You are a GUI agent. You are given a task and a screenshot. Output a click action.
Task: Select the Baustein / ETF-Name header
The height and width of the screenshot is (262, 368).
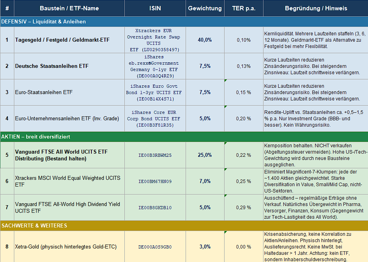(x=69, y=8)
